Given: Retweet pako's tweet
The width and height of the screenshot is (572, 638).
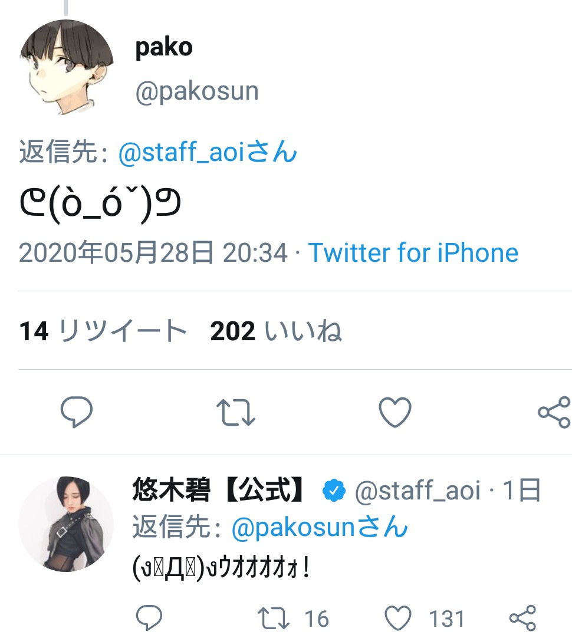Looking at the screenshot, I should click(235, 412).
